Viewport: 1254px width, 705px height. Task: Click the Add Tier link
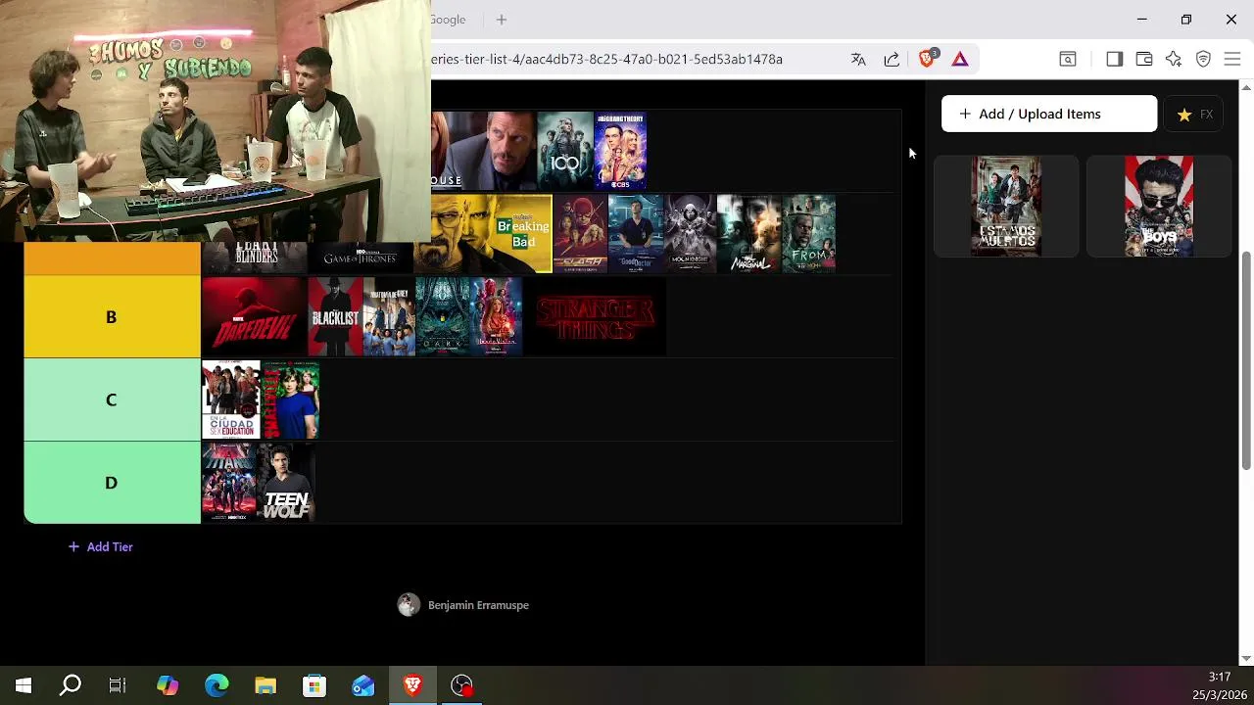[x=100, y=547]
